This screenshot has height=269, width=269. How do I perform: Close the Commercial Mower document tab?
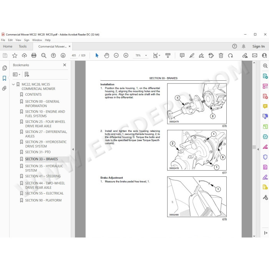pyautogui.click(x=70, y=46)
